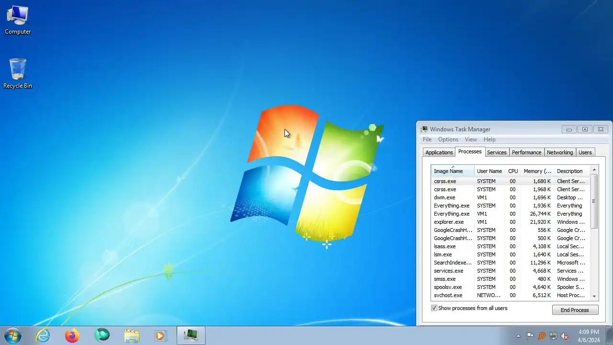The image size is (613, 345).
Task: Click the Task Manager title bar icon
Action: [424, 129]
